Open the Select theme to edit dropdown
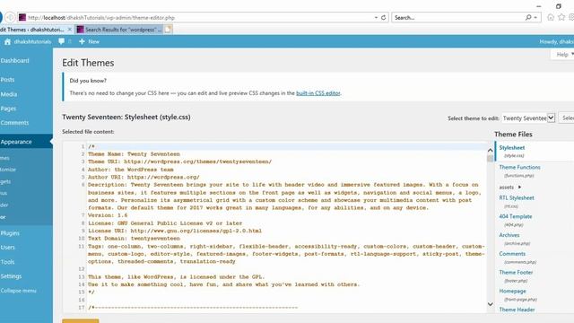The width and height of the screenshot is (574, 323). click(x=528, y=118)
